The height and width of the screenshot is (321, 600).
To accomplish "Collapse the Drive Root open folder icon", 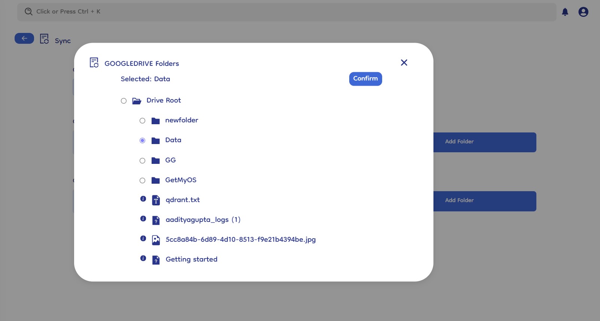I will [137, 101].
